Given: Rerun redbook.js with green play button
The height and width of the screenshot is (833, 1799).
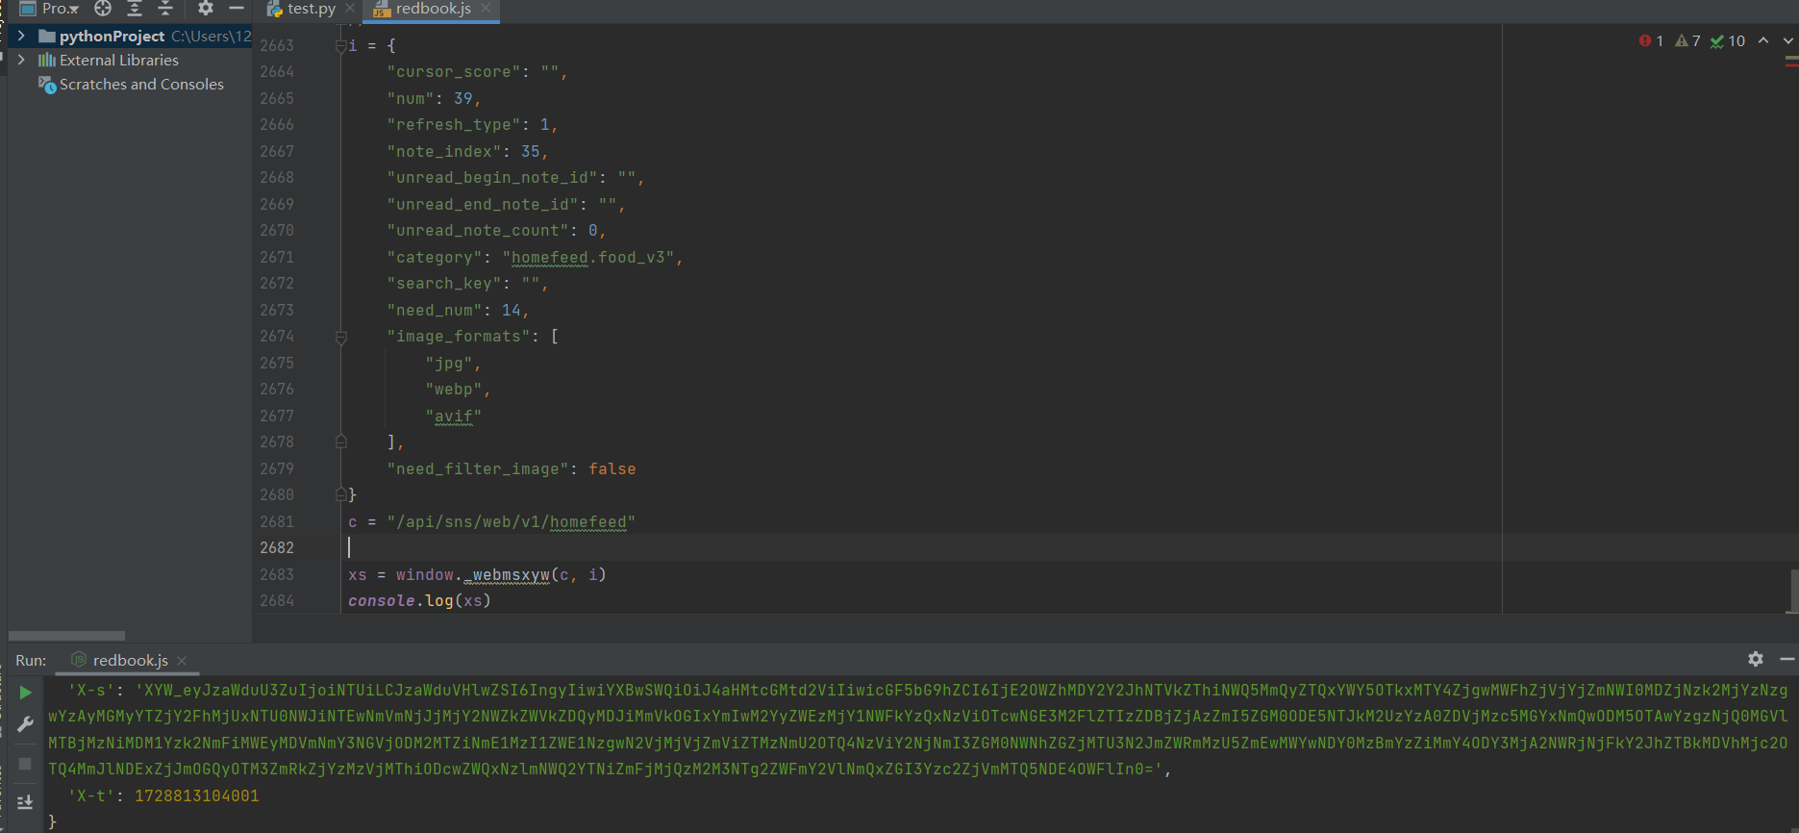Looking at the screenshot, I should point(26,693).
